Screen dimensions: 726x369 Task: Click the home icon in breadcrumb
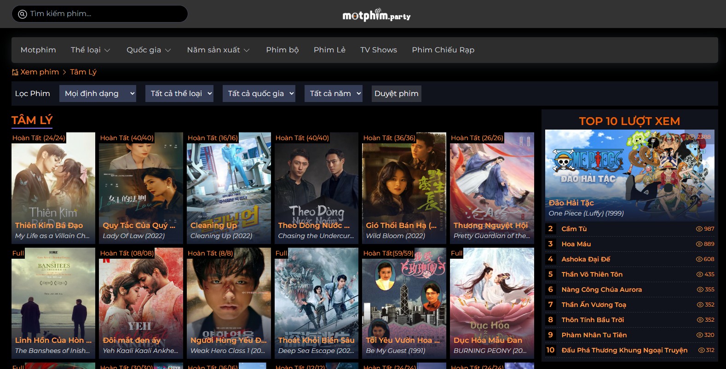15,72
